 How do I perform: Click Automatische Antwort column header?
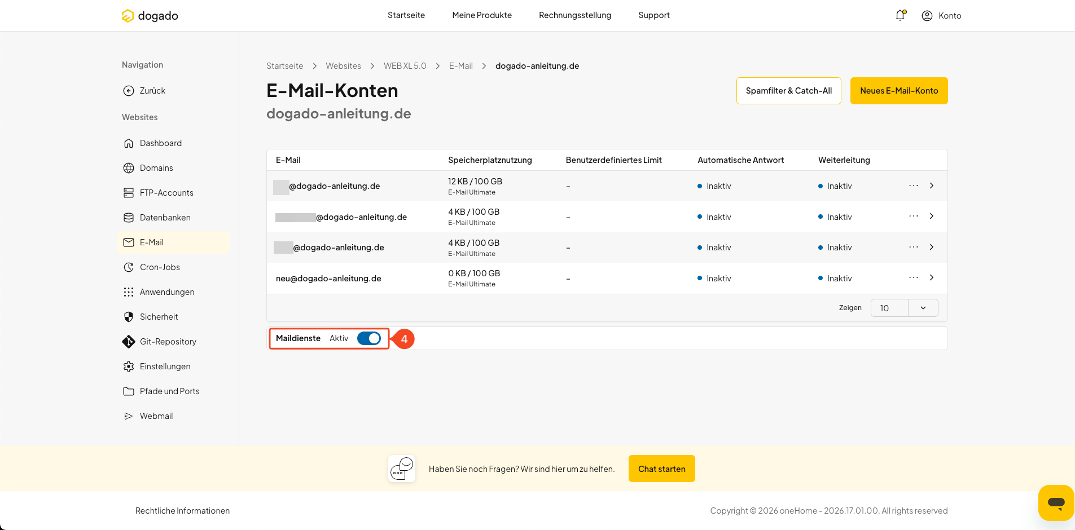(741, 160)
